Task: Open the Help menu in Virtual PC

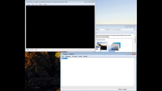Action: click(45, 4)
